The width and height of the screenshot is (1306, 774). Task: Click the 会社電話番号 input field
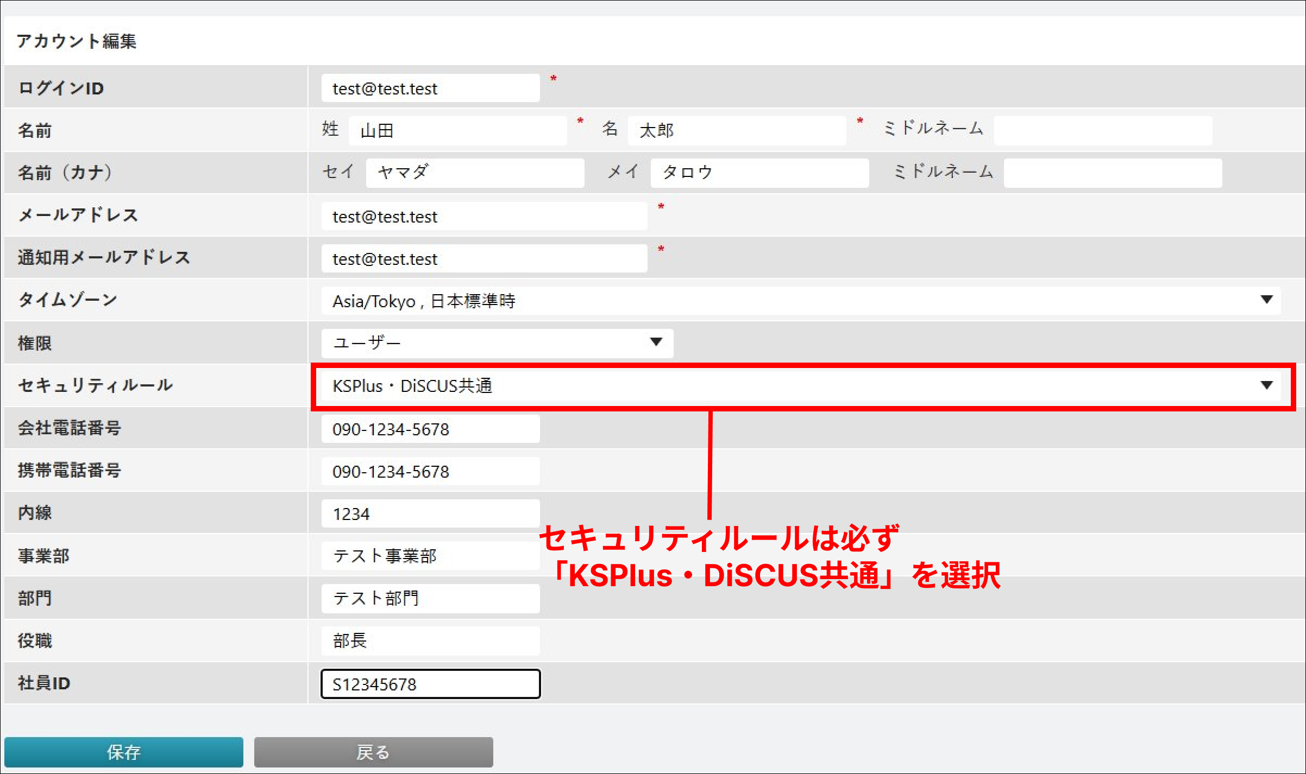point(430,429)
